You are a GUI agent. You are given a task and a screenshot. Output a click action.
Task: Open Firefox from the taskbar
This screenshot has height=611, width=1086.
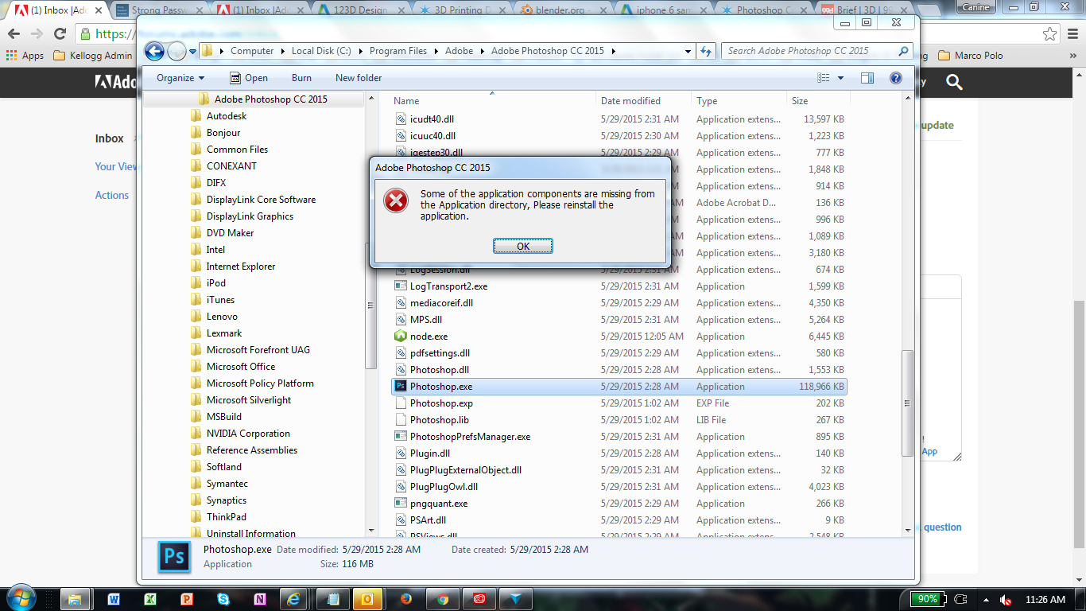405,599
